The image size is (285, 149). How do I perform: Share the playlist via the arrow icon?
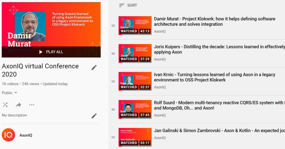click(x=19, y=105)
